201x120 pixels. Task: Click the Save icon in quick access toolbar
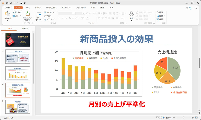coord(7,3)
